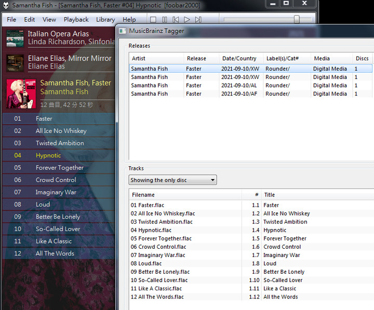Screen dimensions: 374x310
Task: Select the highlighted first 2021-09-10/XW release row
Action: pos(250,69)
